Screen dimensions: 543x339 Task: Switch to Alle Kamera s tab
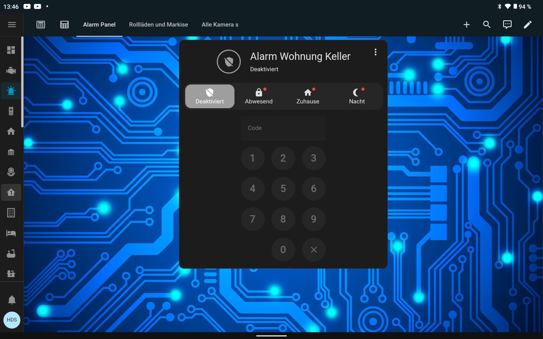point(220,25)
